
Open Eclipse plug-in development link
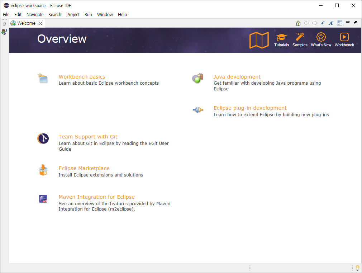250,108
